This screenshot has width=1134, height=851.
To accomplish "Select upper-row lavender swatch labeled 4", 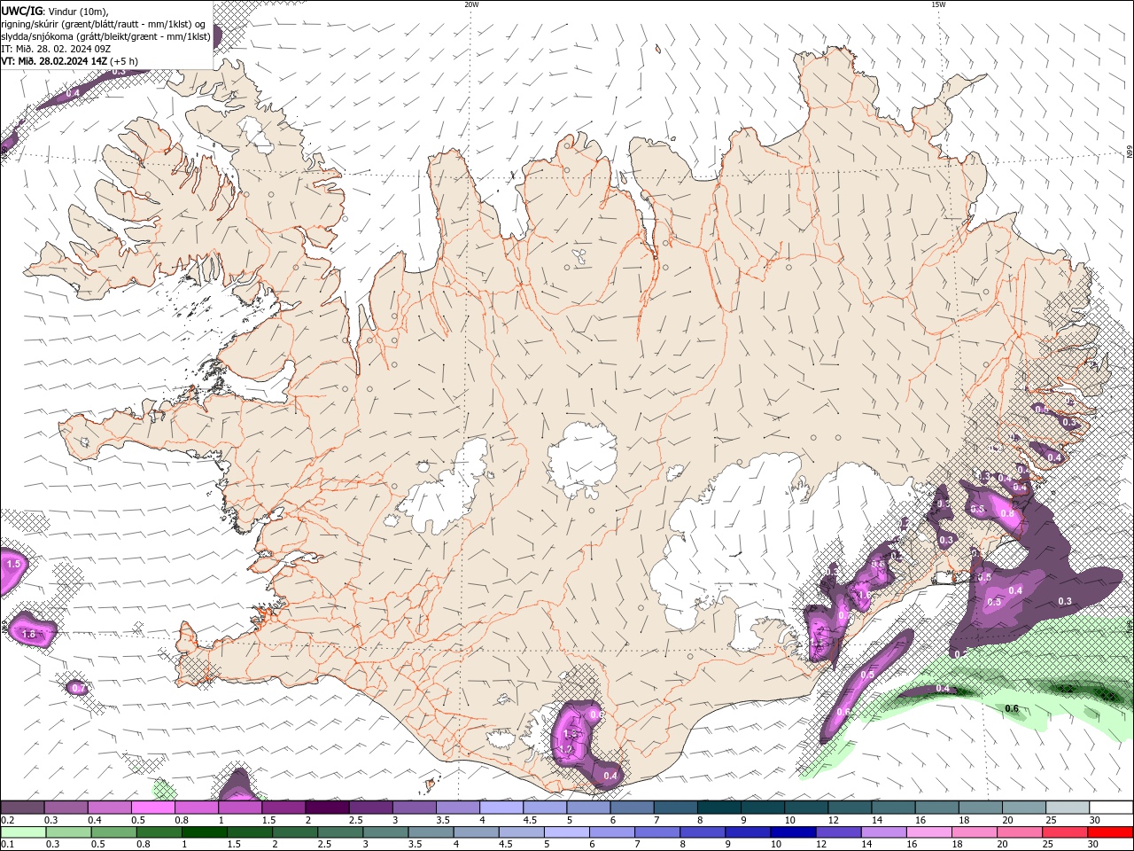I will 501,808.
